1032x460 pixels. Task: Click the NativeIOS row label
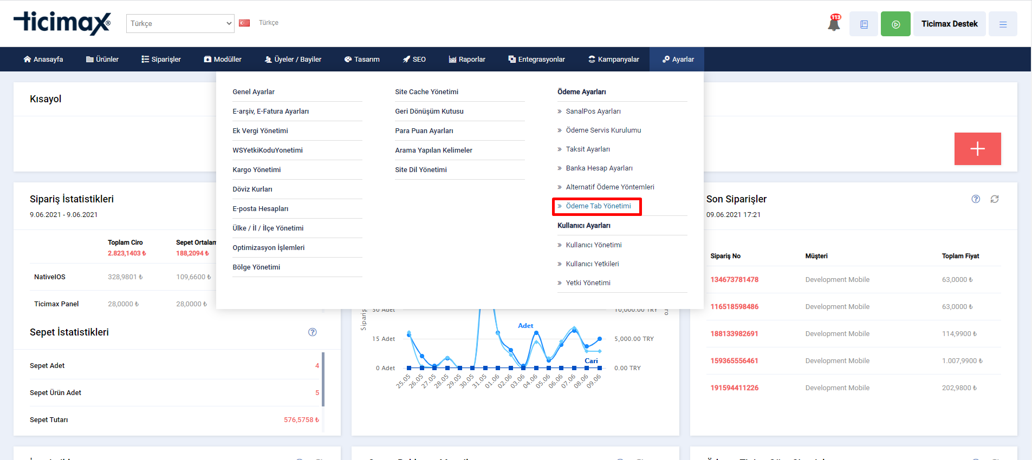[x=50, y=277]
